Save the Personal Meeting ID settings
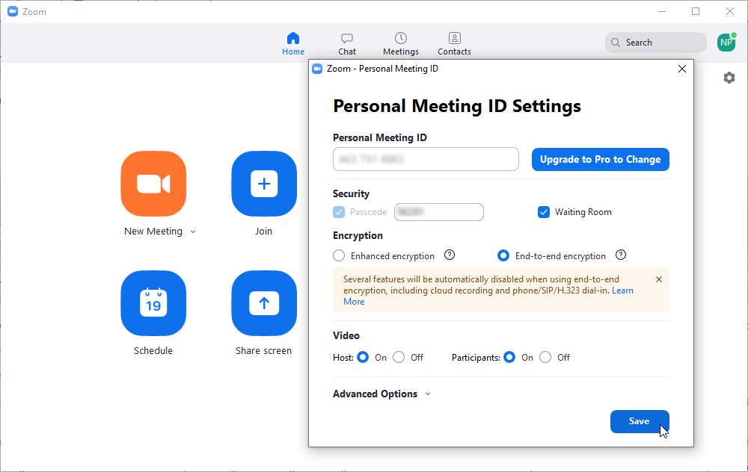This screenshot has height=472, width=748. (x=640, y=421)
